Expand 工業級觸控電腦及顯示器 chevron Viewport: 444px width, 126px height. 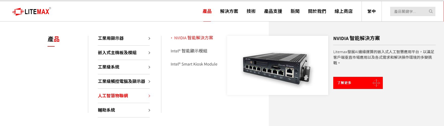149,82
